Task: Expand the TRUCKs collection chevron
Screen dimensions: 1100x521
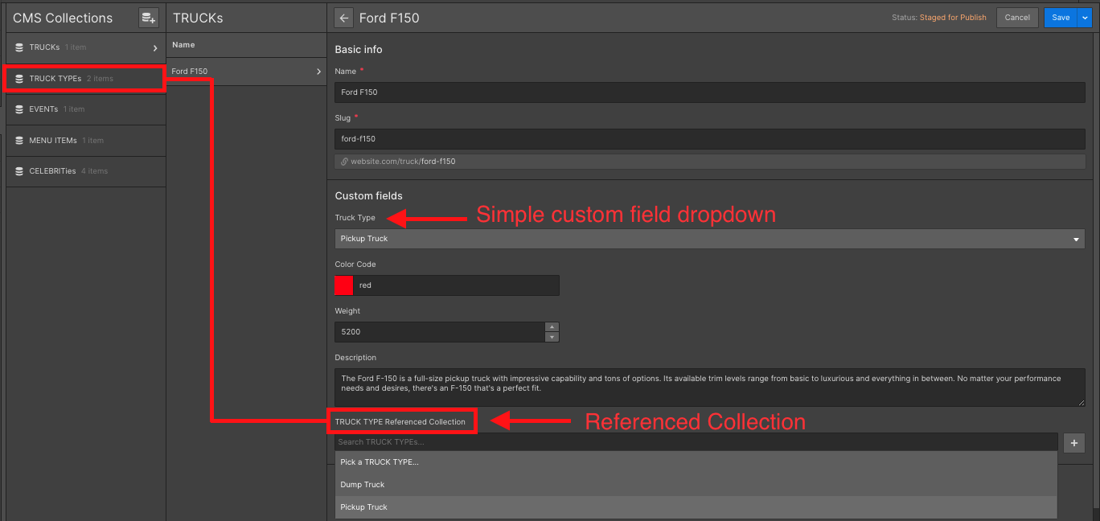Action: (x=155, y=48)
